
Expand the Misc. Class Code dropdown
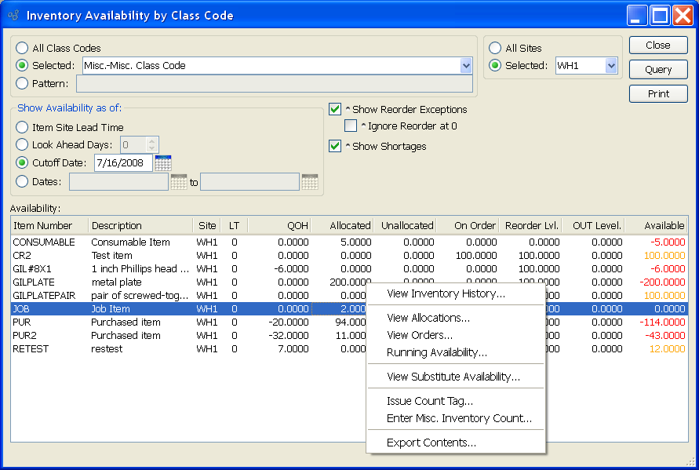click(466, 66)
